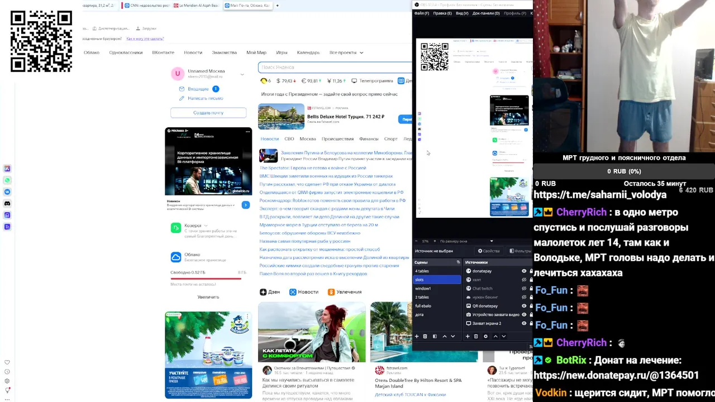Open Дзен icon under the news list

tap(263, 292)
